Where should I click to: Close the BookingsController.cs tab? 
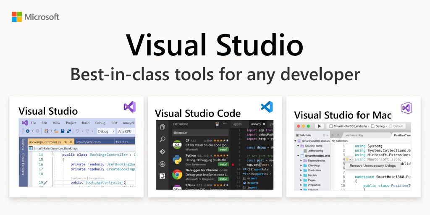[71, 142]
